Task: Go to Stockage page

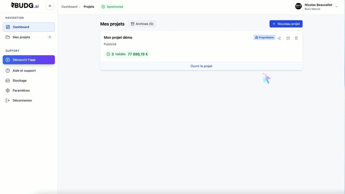Action: coord(20,81)
